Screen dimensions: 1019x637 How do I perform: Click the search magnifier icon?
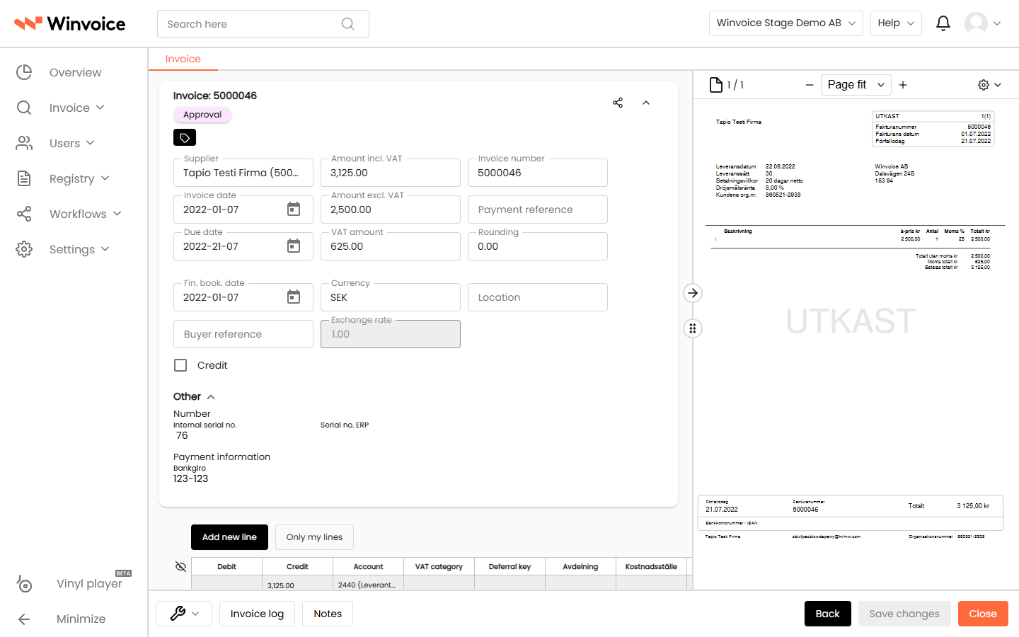coord(347,24)
